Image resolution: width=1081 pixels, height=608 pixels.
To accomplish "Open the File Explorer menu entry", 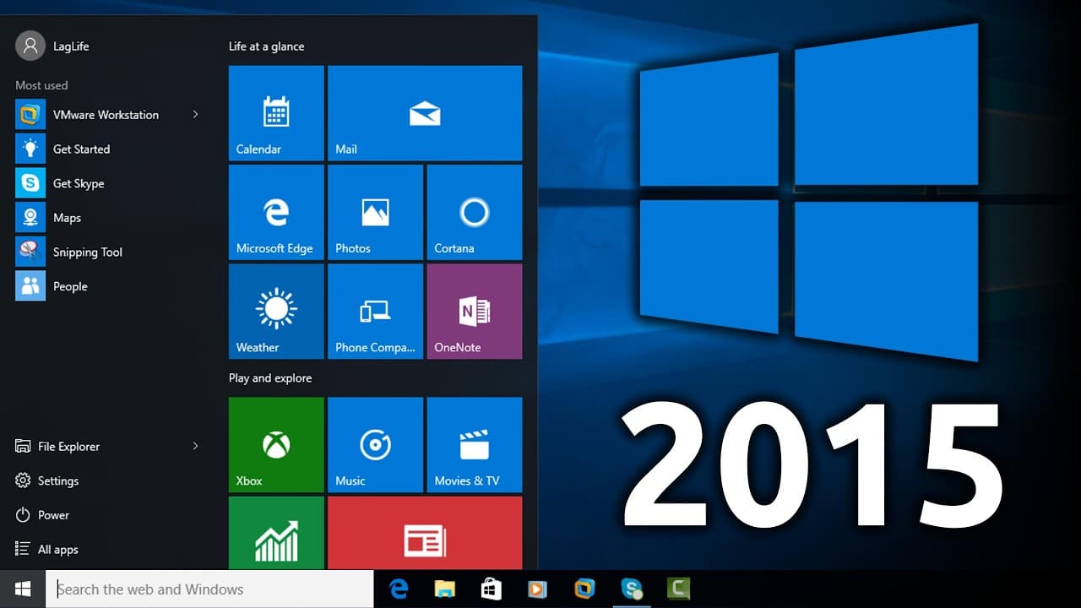I will pos(108,446).
